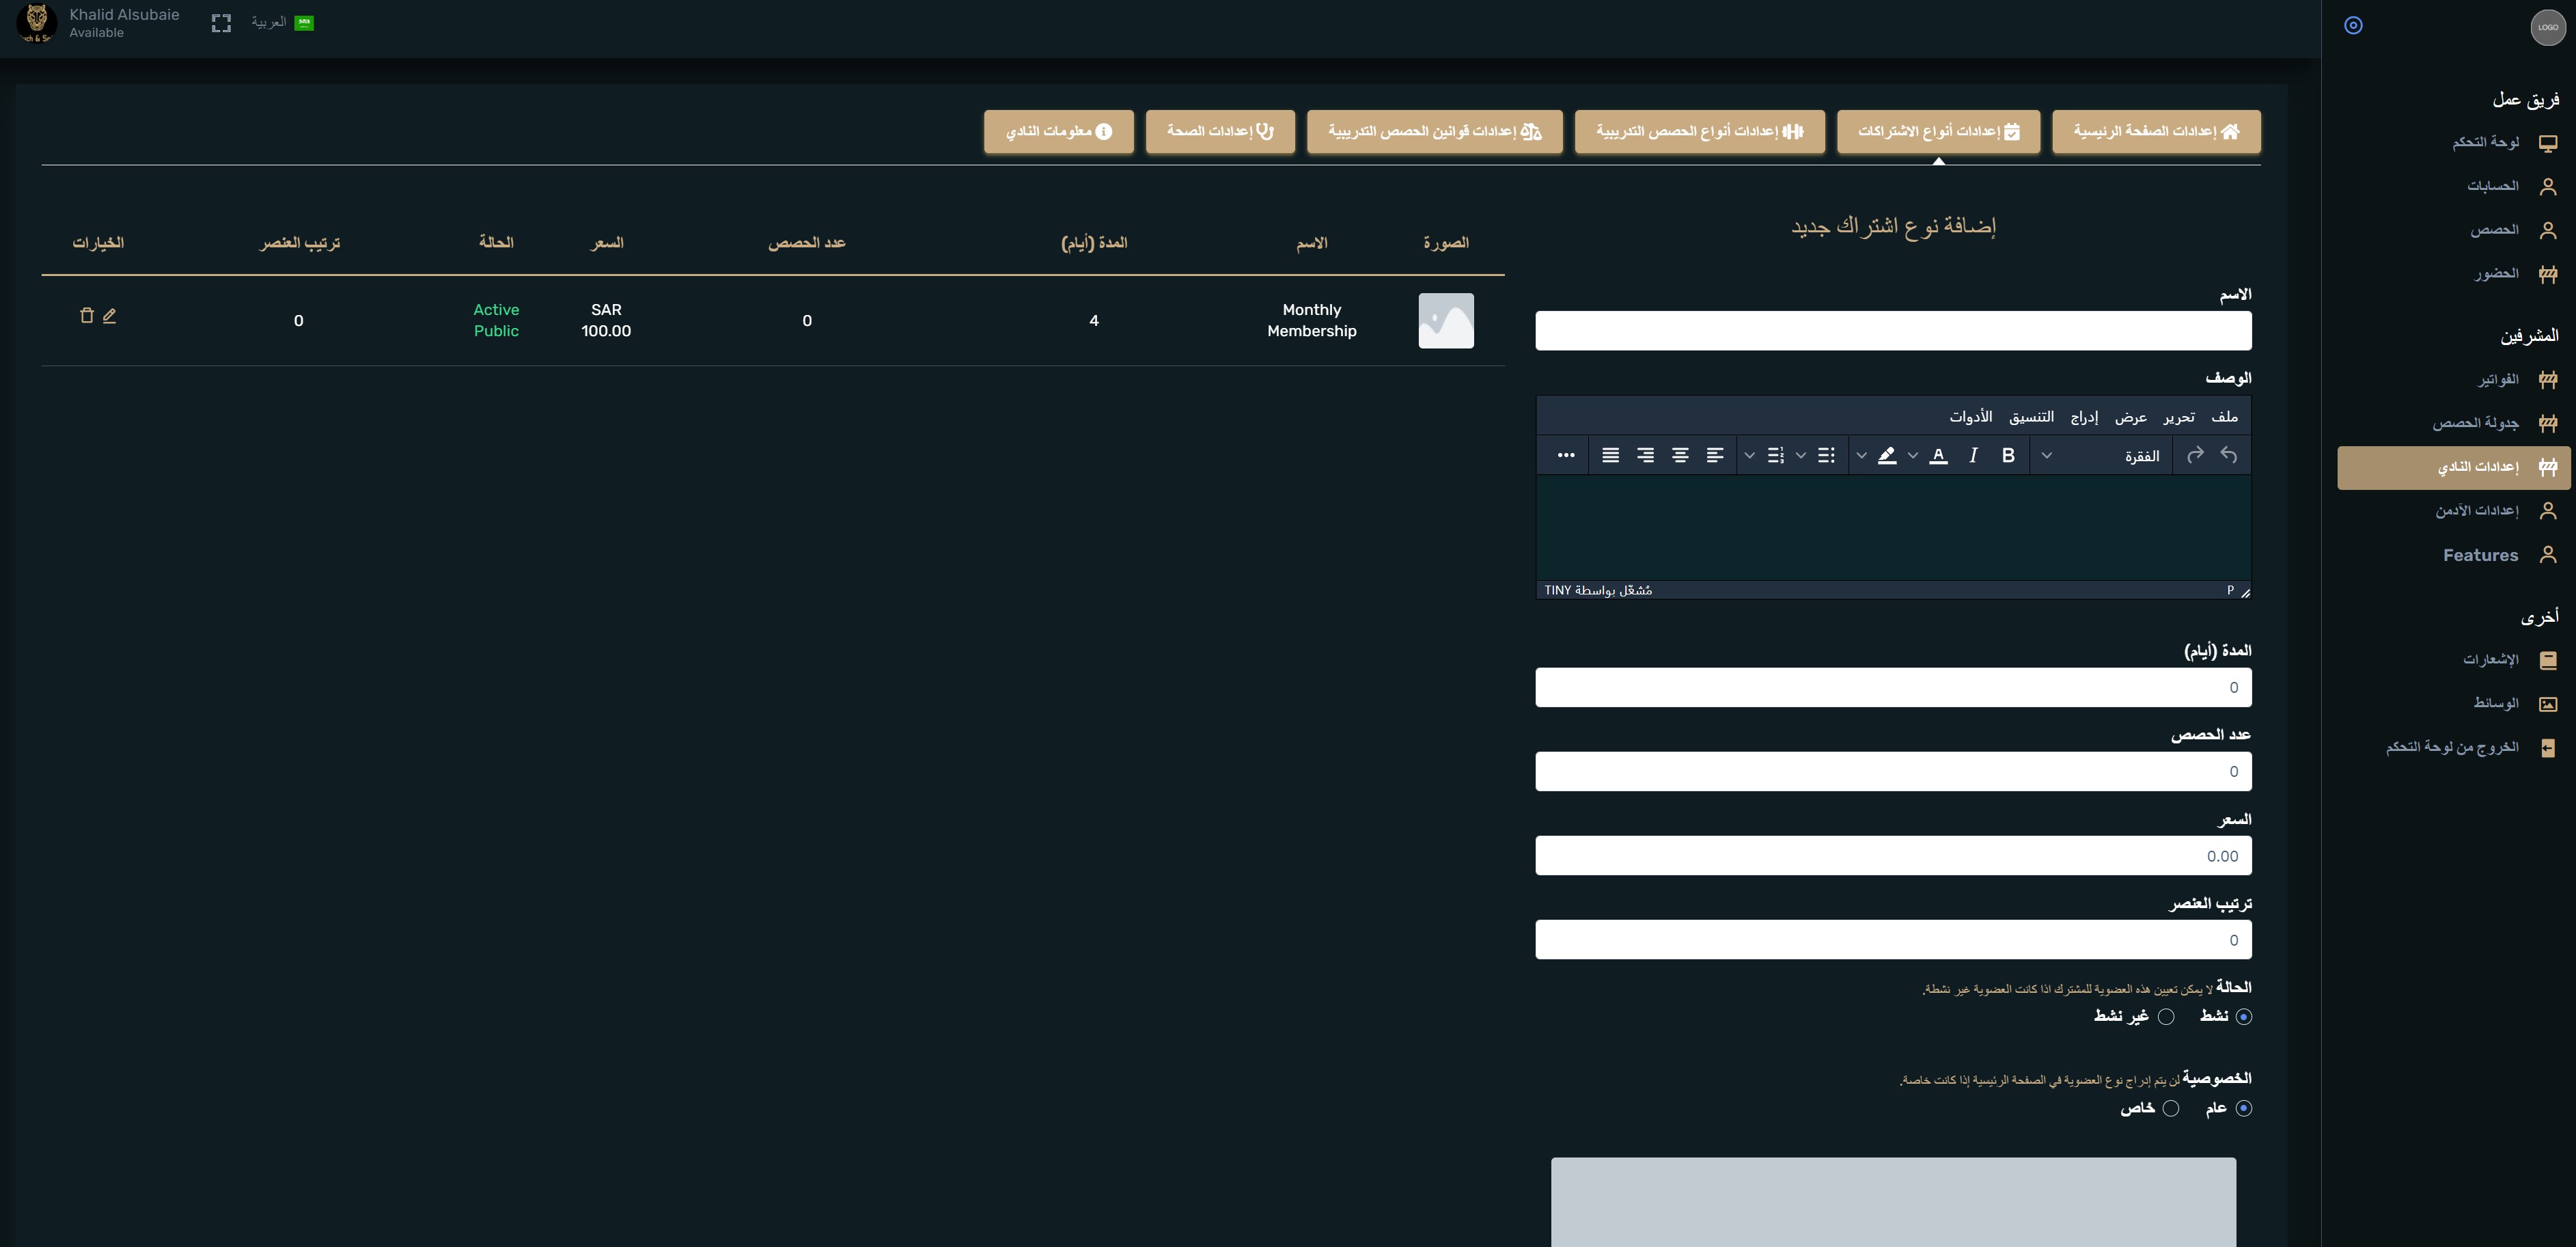Click the highlight color marker swatch

click(1887, 456)
